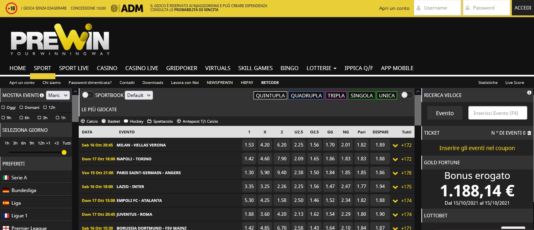Check the 3h checkbox
The width and height of the screenshot is (534, 230).
pos(40,118)
